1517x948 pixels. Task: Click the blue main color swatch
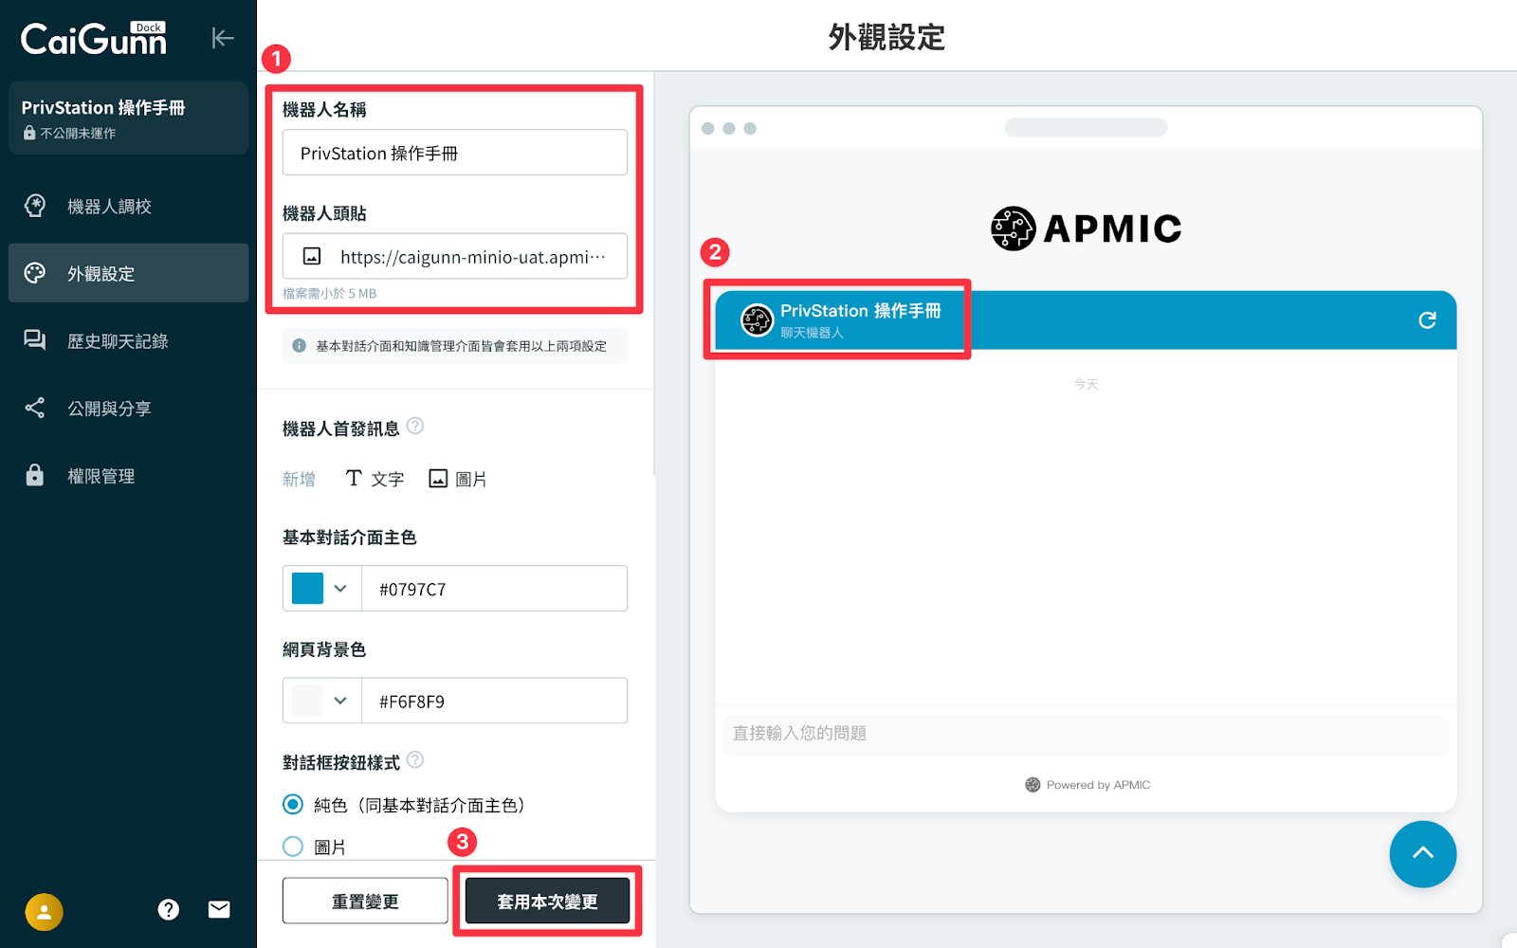[307, 589]
